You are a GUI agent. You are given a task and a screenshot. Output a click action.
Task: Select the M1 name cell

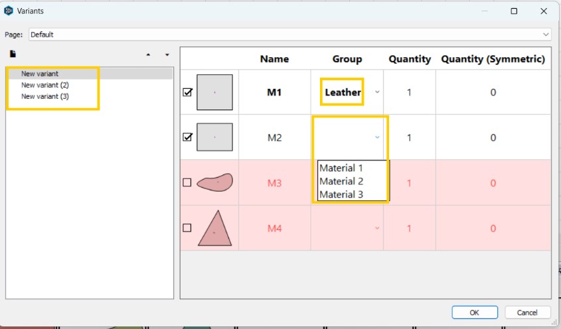coord(274,92)
